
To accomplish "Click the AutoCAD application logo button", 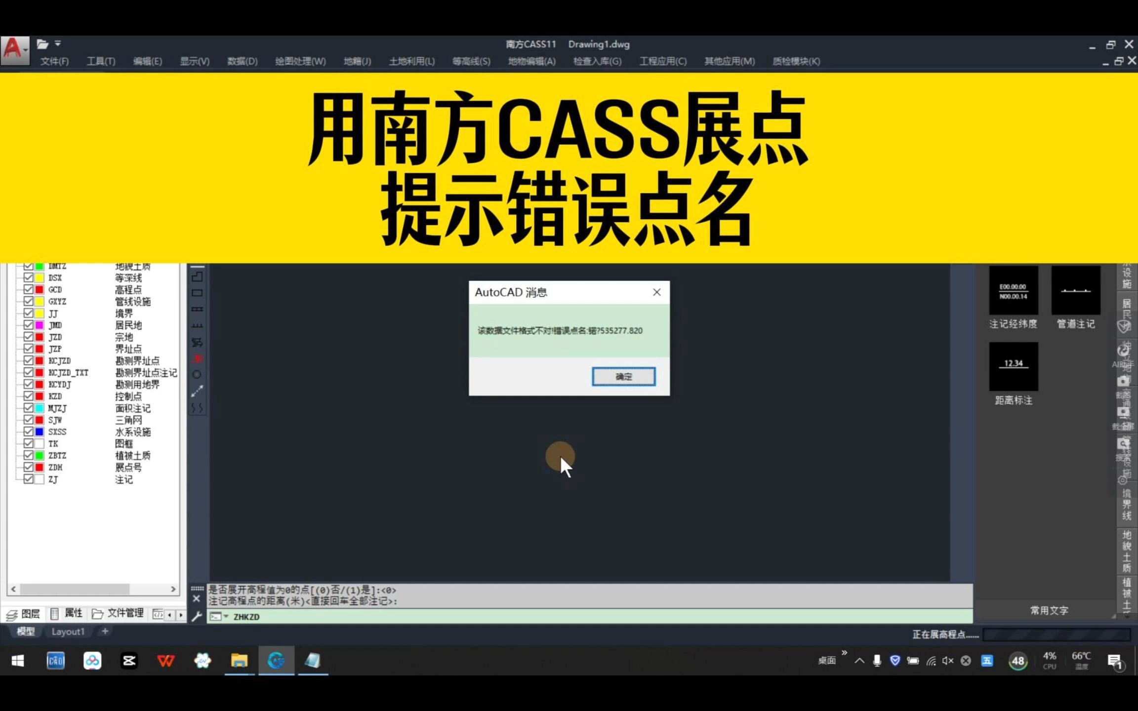I will tap(14, 50).
